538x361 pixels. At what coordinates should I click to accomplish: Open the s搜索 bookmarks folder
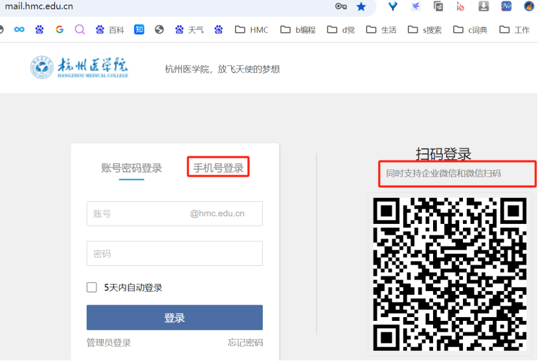pyautogui.click(x=425, y=30)
